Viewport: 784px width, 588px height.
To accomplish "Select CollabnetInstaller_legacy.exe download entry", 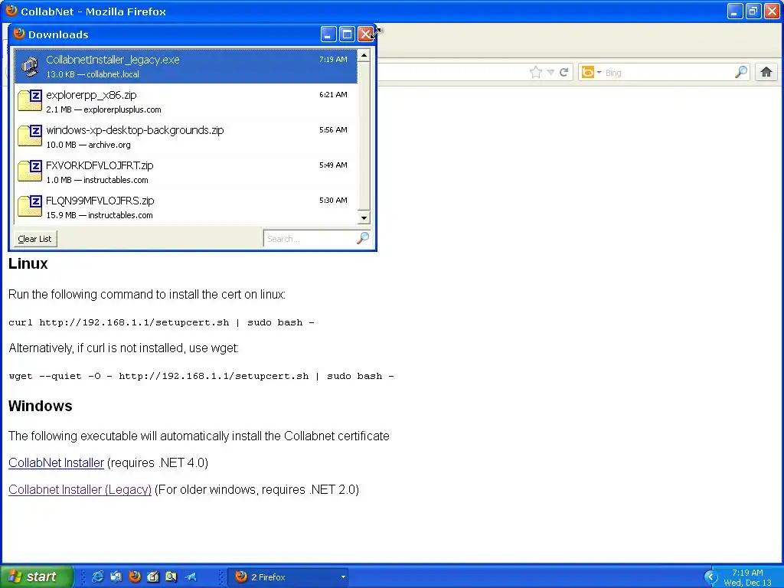I will point(185,66).
